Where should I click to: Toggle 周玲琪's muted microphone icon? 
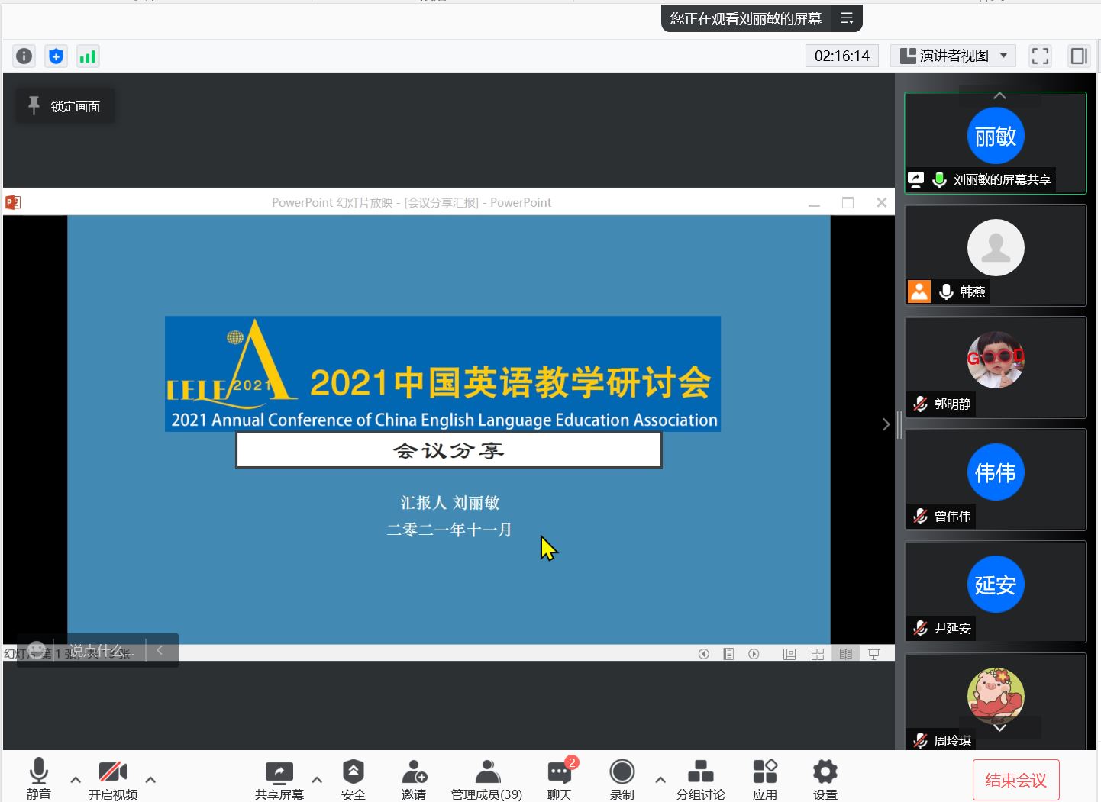click(x=921, y=740)
